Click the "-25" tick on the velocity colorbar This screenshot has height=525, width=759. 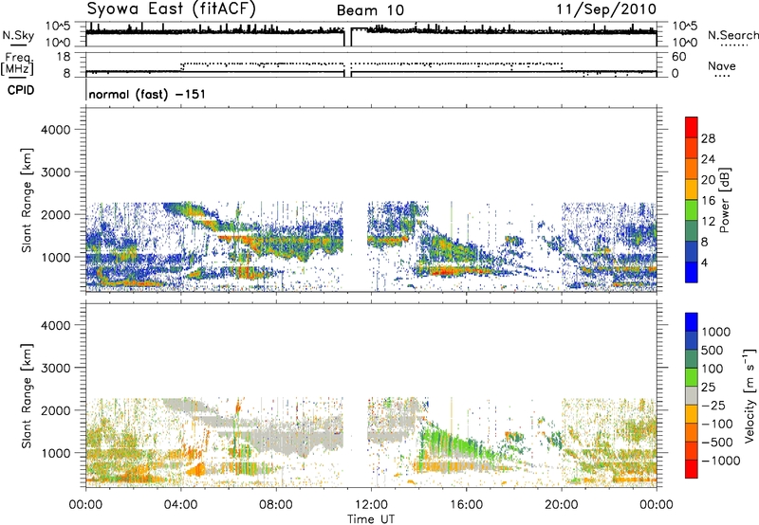pos(712,405)
